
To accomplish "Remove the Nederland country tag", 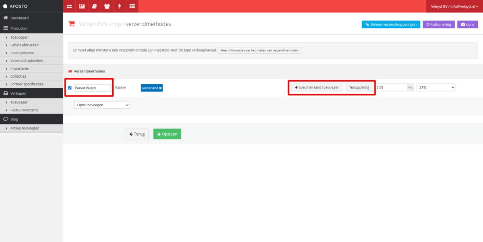I will 160,88.
